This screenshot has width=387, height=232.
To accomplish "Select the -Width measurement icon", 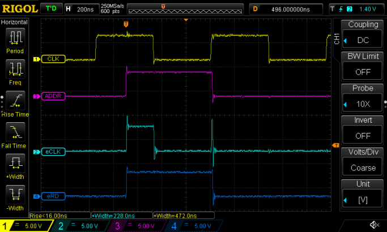I will click(x=15, y=194).
